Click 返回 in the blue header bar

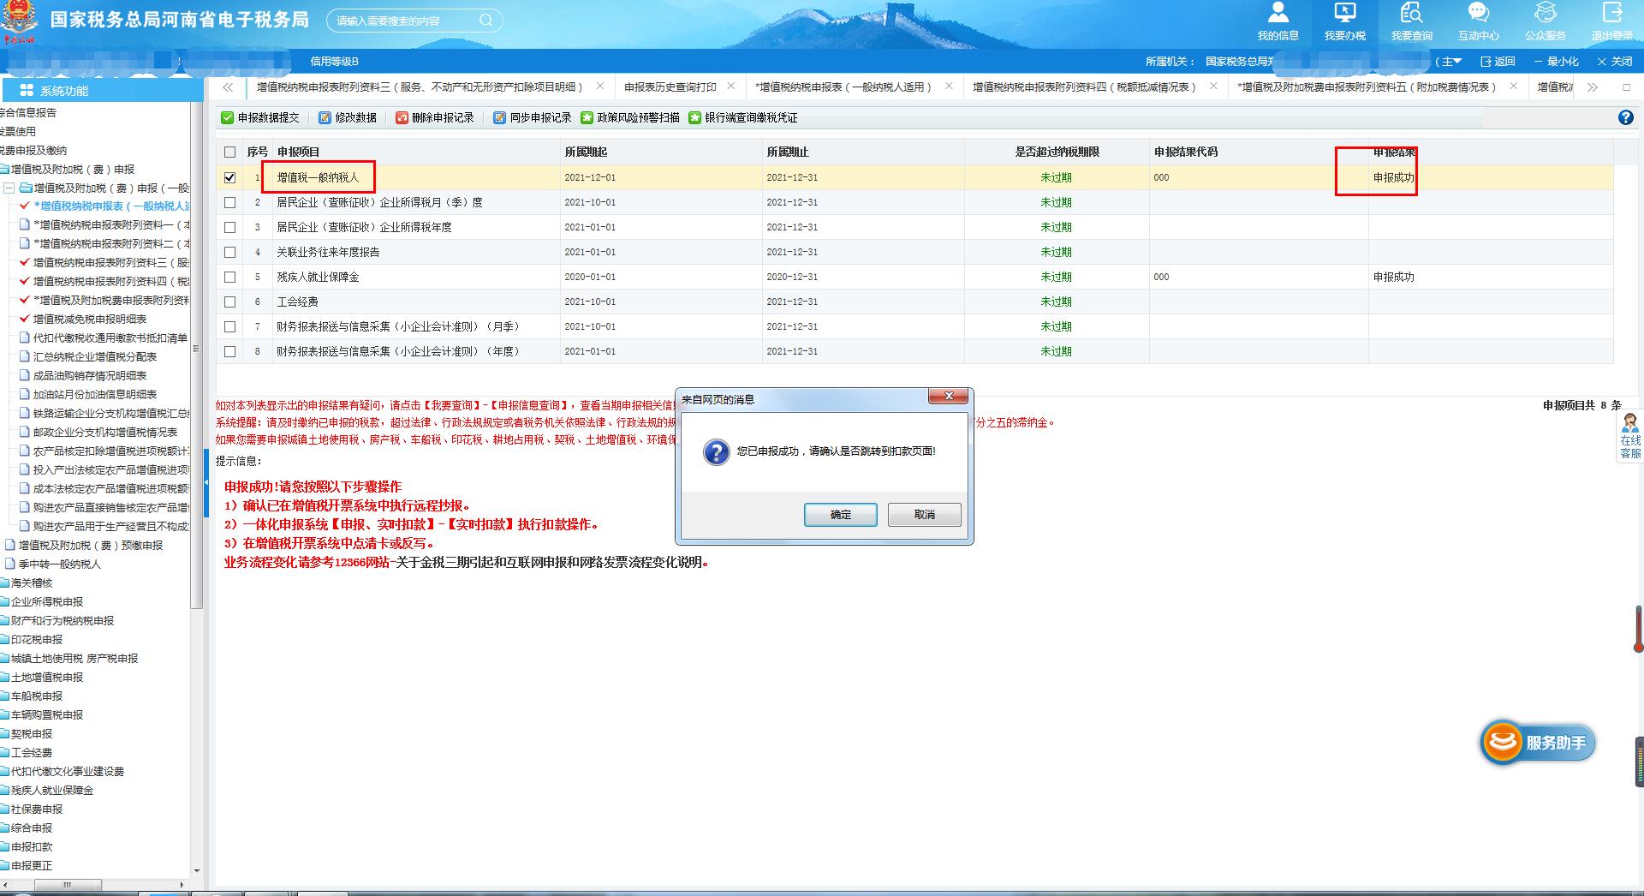1498,62
